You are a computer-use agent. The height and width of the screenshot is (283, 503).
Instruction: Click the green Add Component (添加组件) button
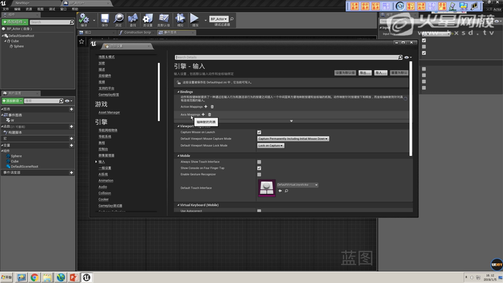point(14,22)
